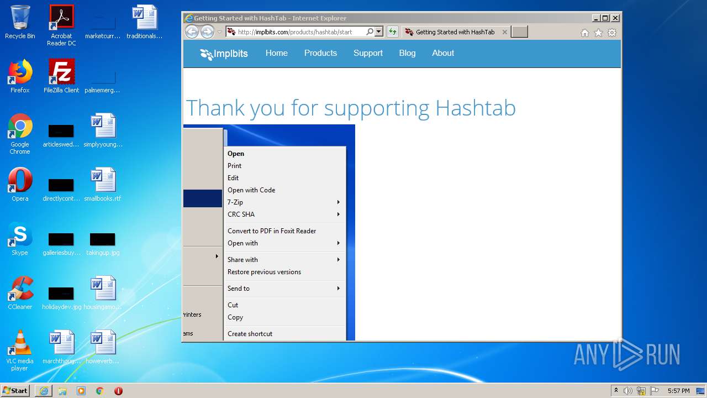Go to the Home page link

[276, 53]
